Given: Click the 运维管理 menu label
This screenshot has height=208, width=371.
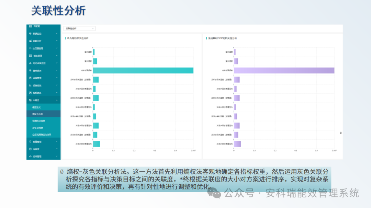Looking at the screenshot, I should click(37, 157).
